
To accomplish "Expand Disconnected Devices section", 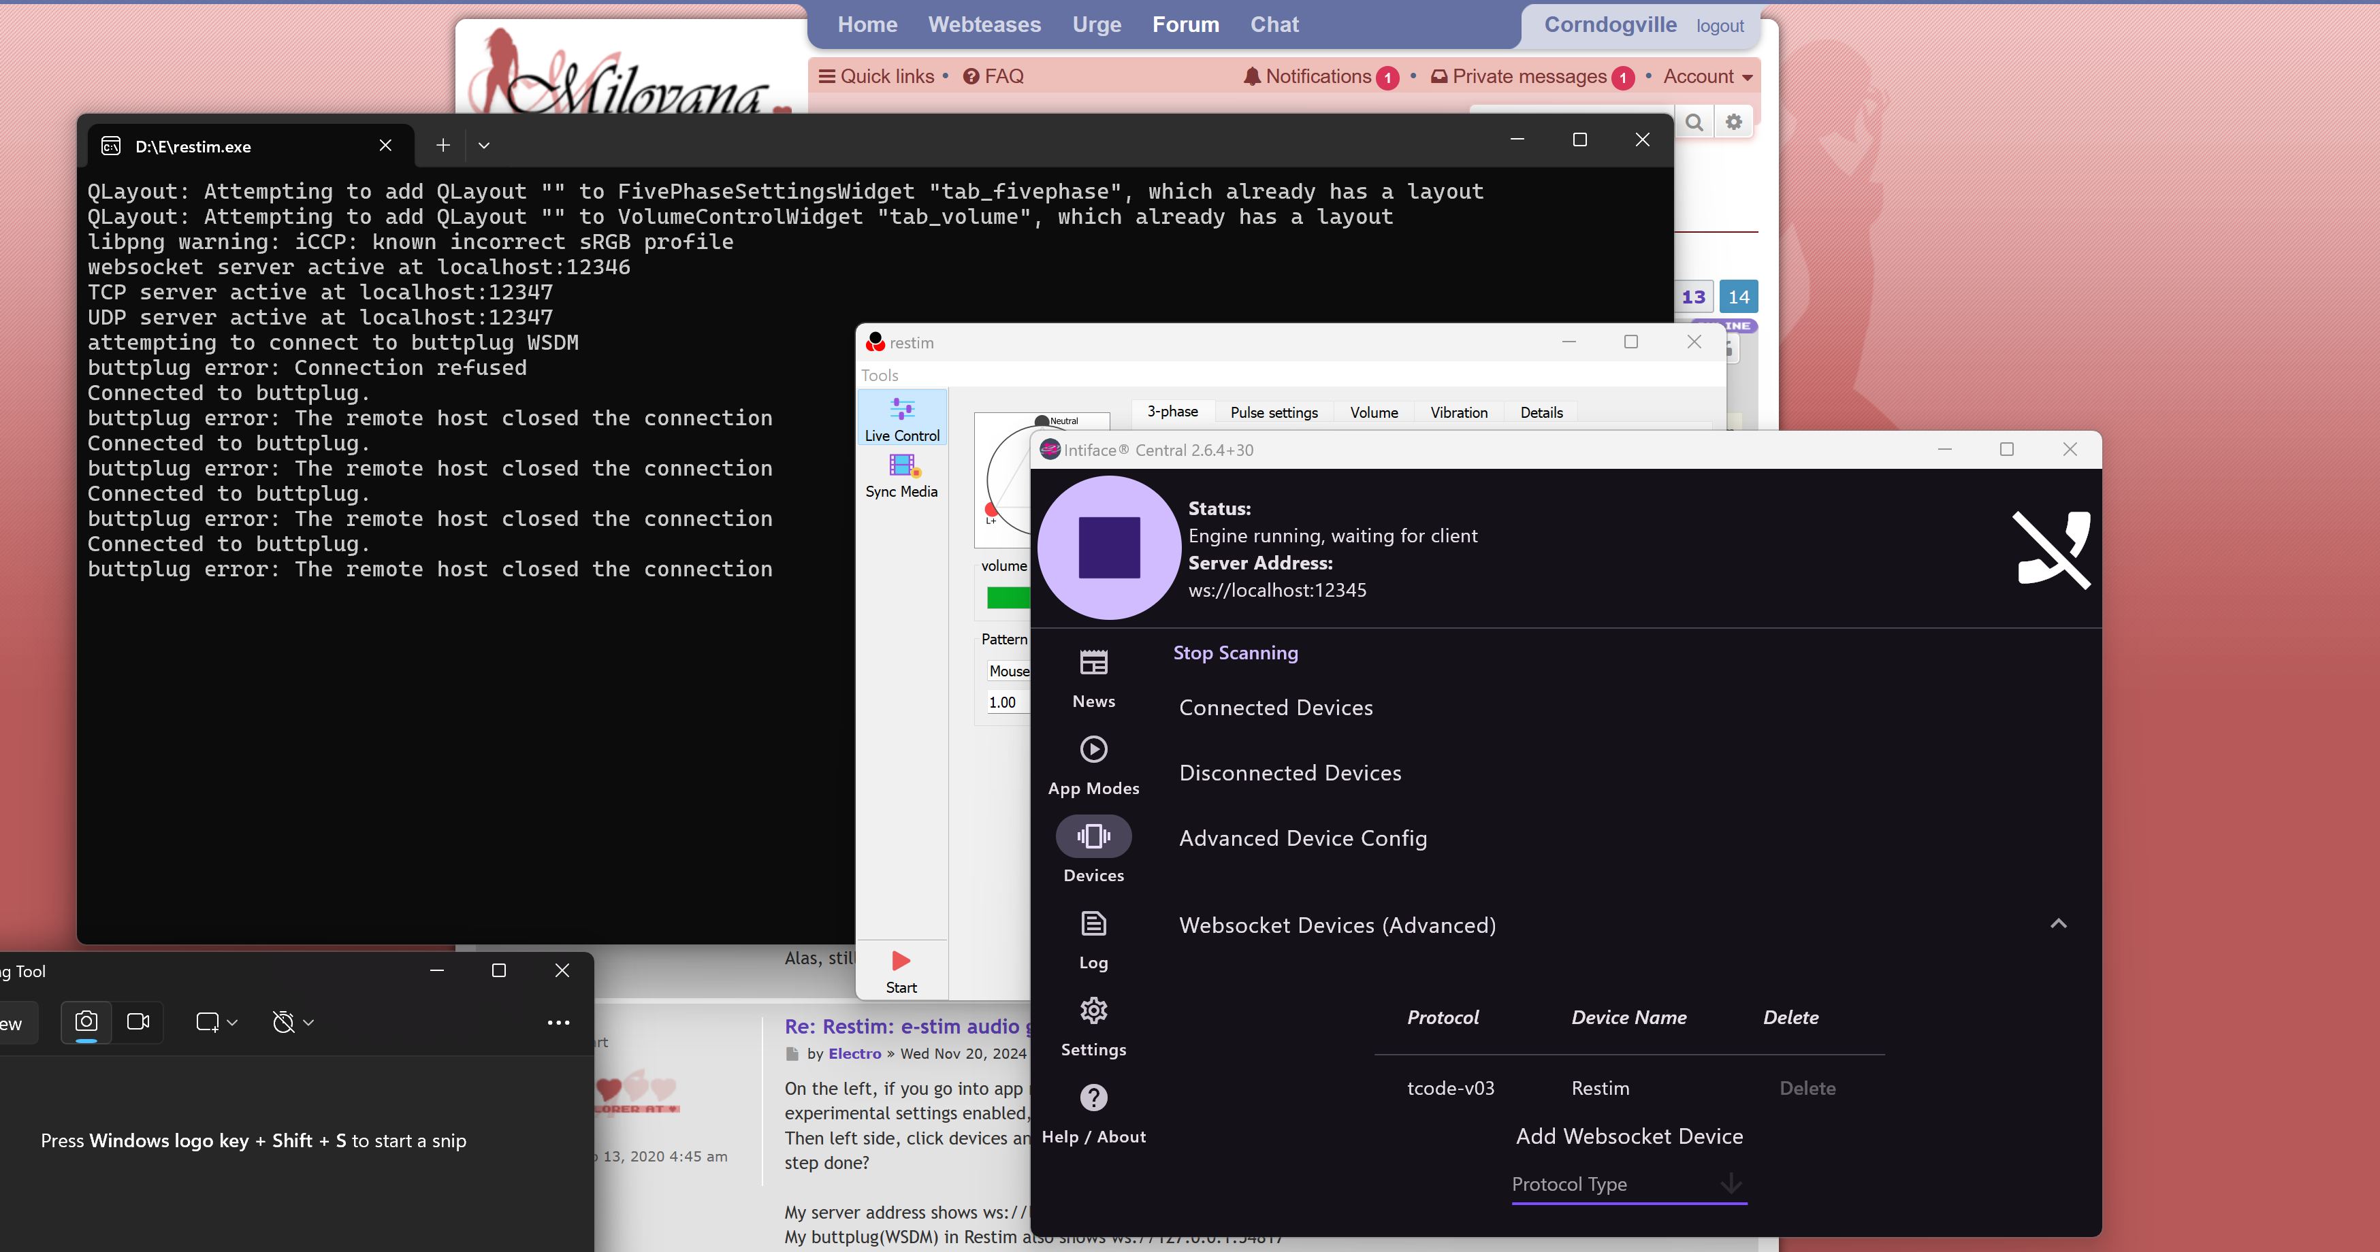I will tap(1290, 773).
